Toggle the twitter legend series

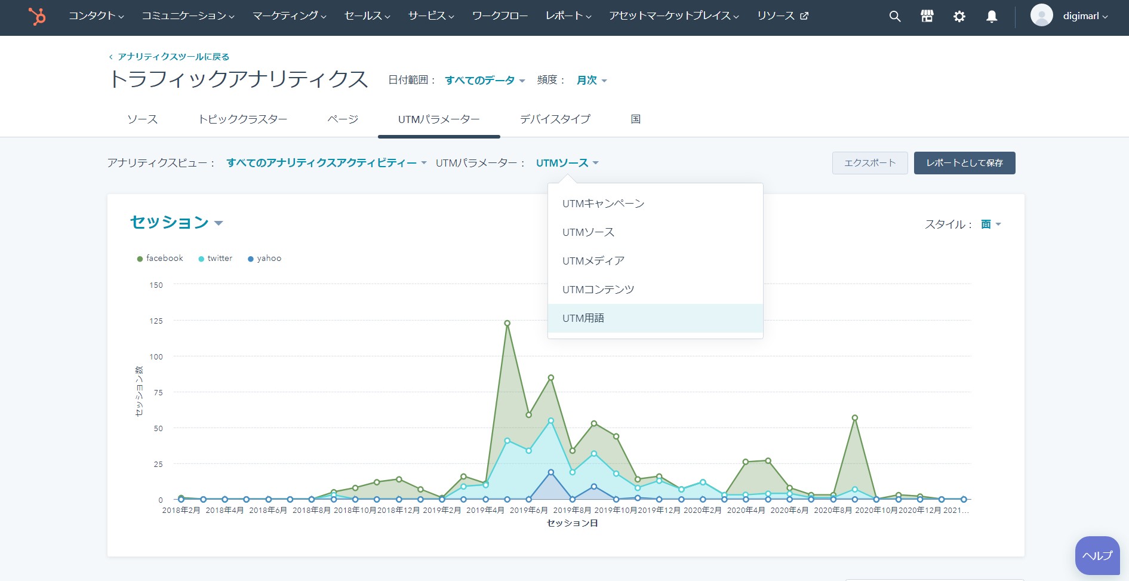215,259
